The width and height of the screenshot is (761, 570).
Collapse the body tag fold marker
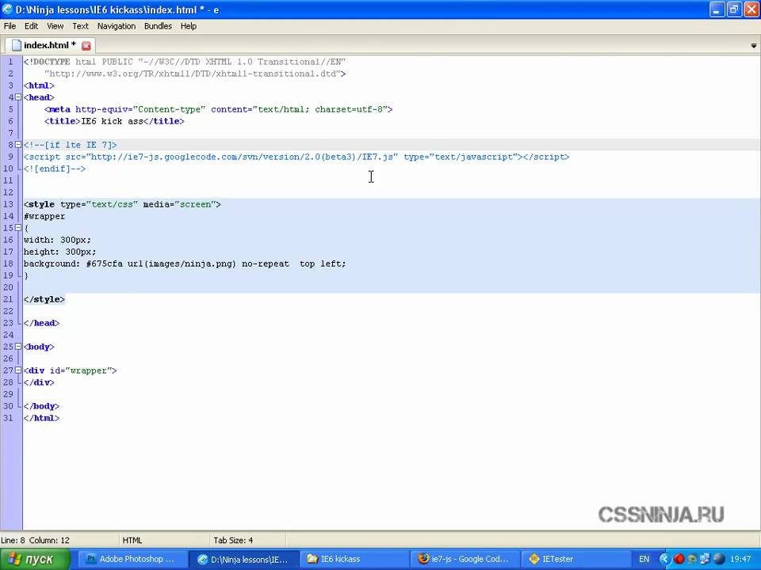18,347
